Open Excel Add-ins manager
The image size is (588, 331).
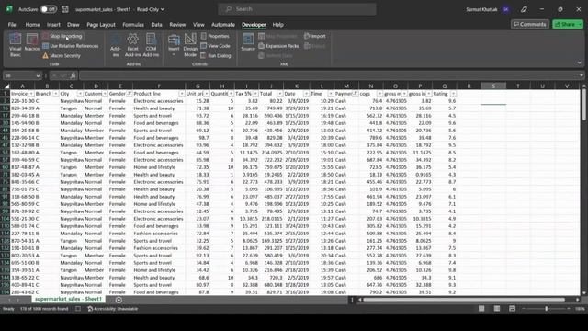132,45
